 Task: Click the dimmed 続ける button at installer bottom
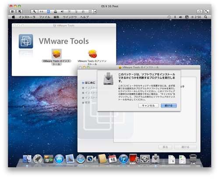[x=185, y=147]
